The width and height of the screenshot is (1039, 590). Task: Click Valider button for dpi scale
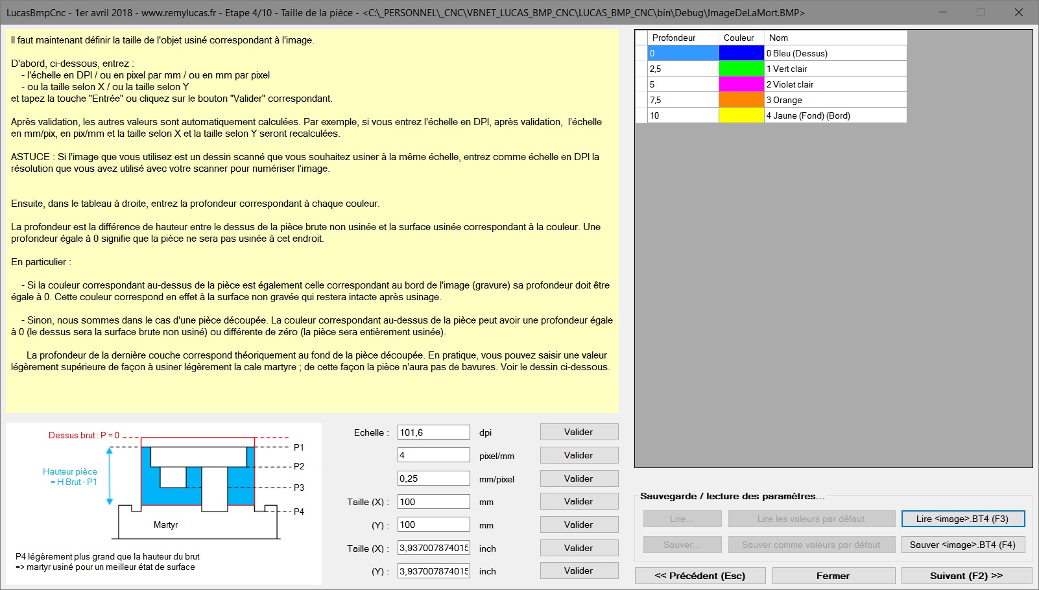579,432
